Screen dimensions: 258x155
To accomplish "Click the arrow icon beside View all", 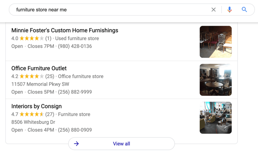I will tap(76, 144).
